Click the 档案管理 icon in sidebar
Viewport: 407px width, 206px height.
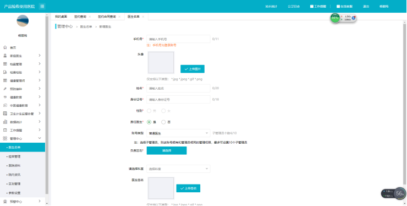point(5,64)
